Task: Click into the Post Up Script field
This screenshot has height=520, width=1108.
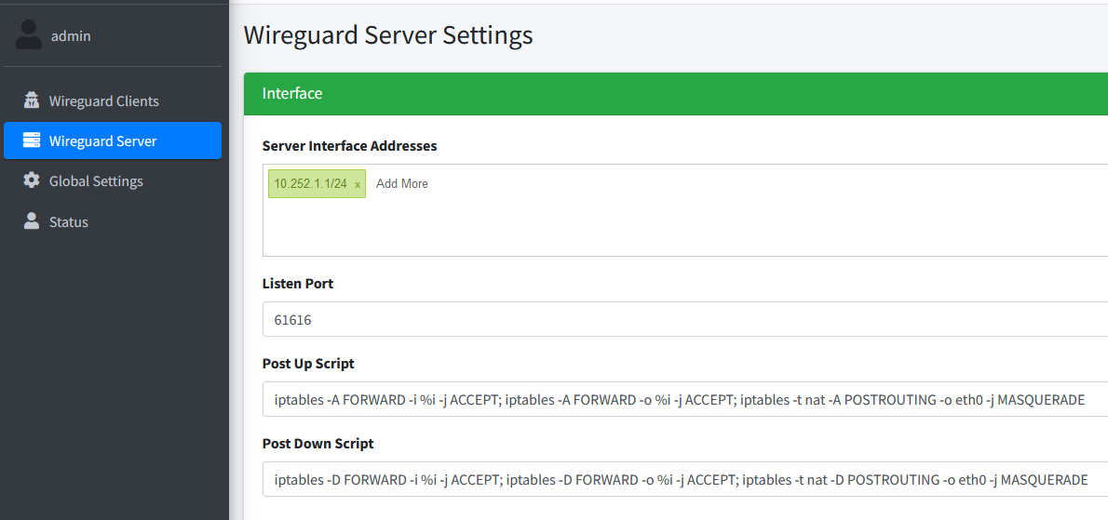Action: tap(684, 399)
